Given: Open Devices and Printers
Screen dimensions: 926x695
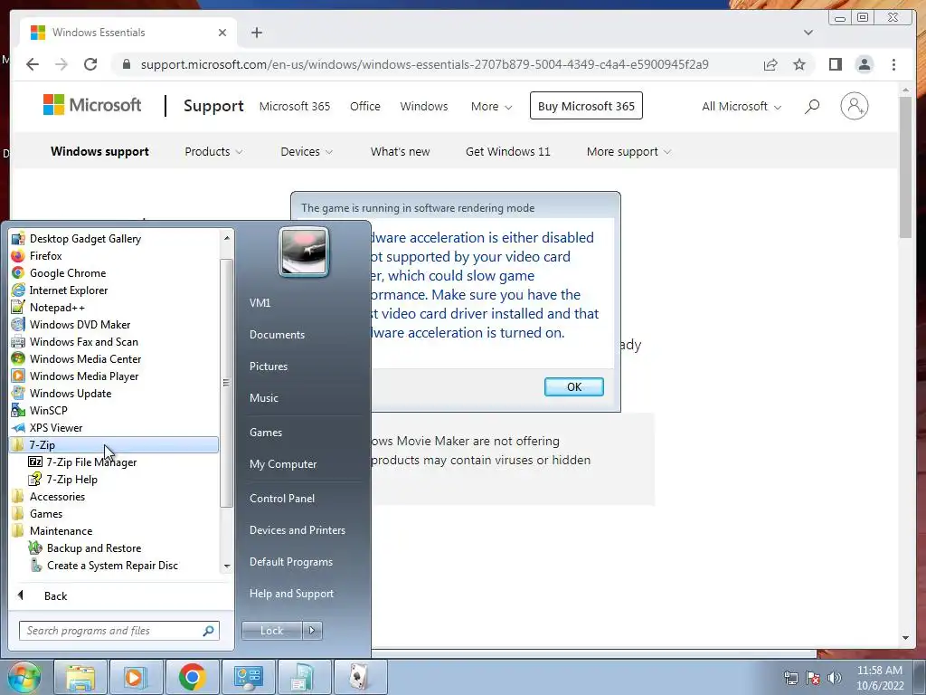Looking at the screenshot, I should click(x=297, y=530).
